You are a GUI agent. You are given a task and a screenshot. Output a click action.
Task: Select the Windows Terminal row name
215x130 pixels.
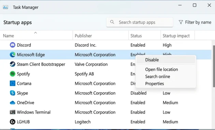pyautogui.click(x=33, y=112)
